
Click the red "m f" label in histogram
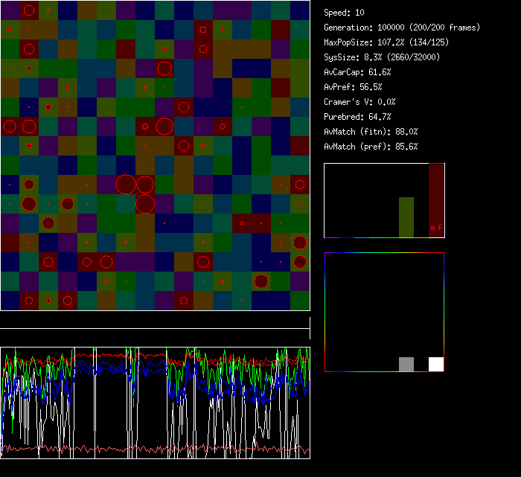435,228
